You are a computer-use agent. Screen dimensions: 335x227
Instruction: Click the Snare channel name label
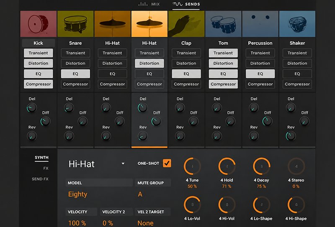[75, 43]
